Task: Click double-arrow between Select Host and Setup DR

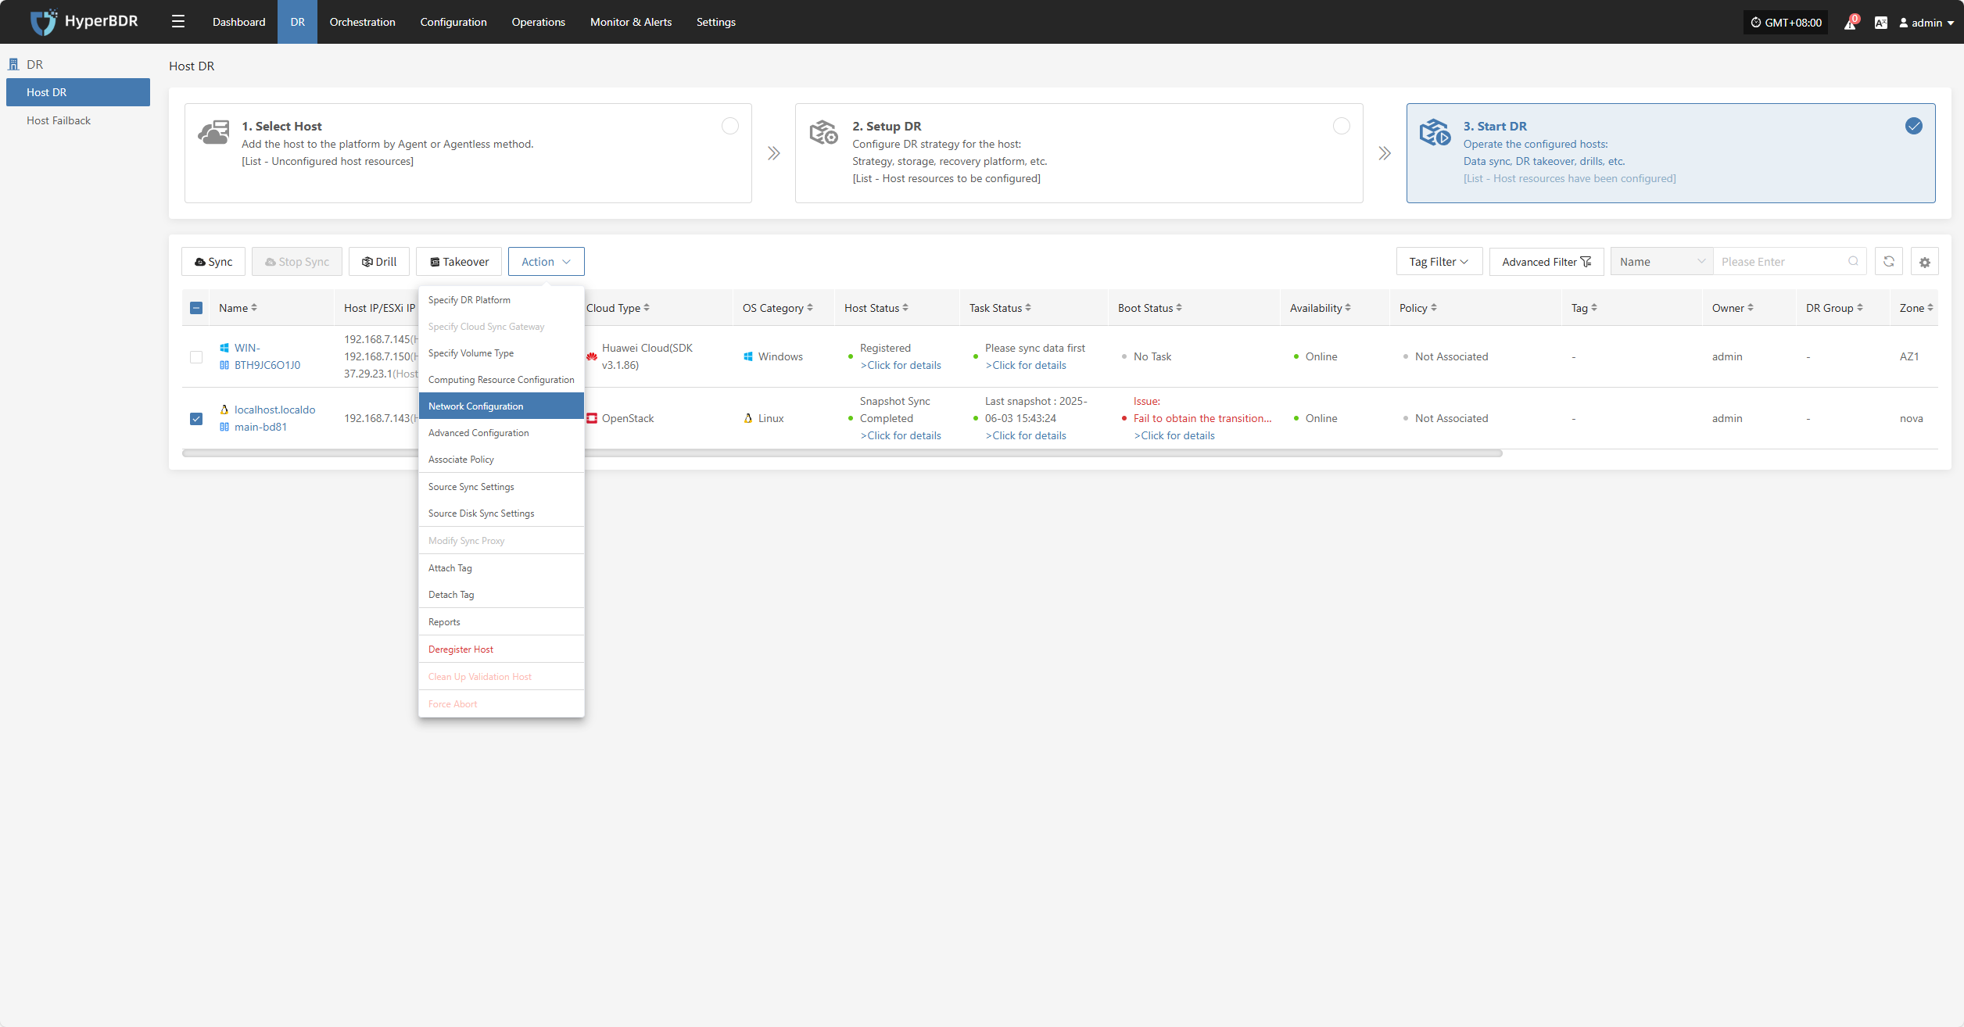Action: point(773,153)
